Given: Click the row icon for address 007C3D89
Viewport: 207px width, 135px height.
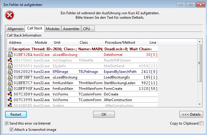Looking at the screenshot, I should [x=10, y=94].
